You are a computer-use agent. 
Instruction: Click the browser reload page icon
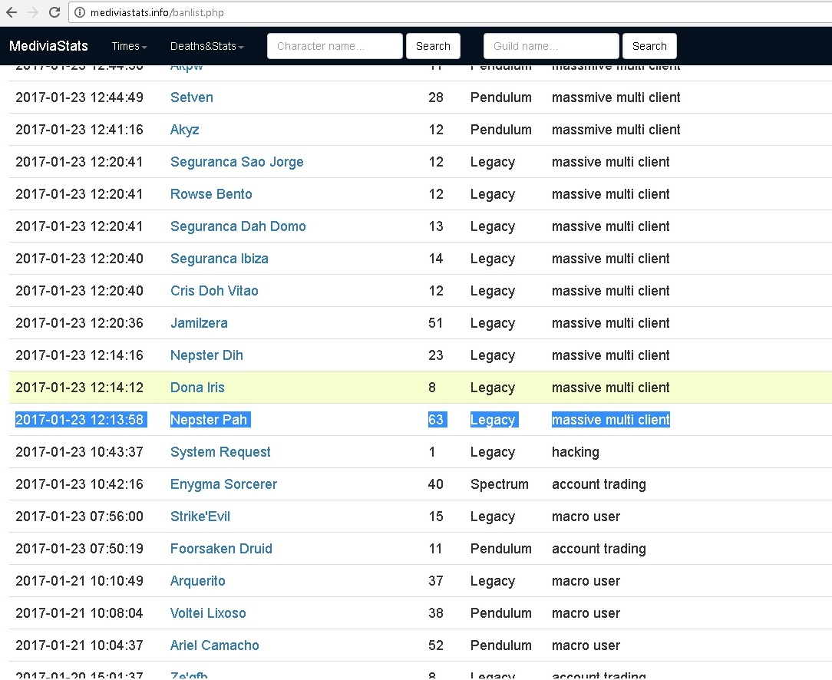coord(54,12)
